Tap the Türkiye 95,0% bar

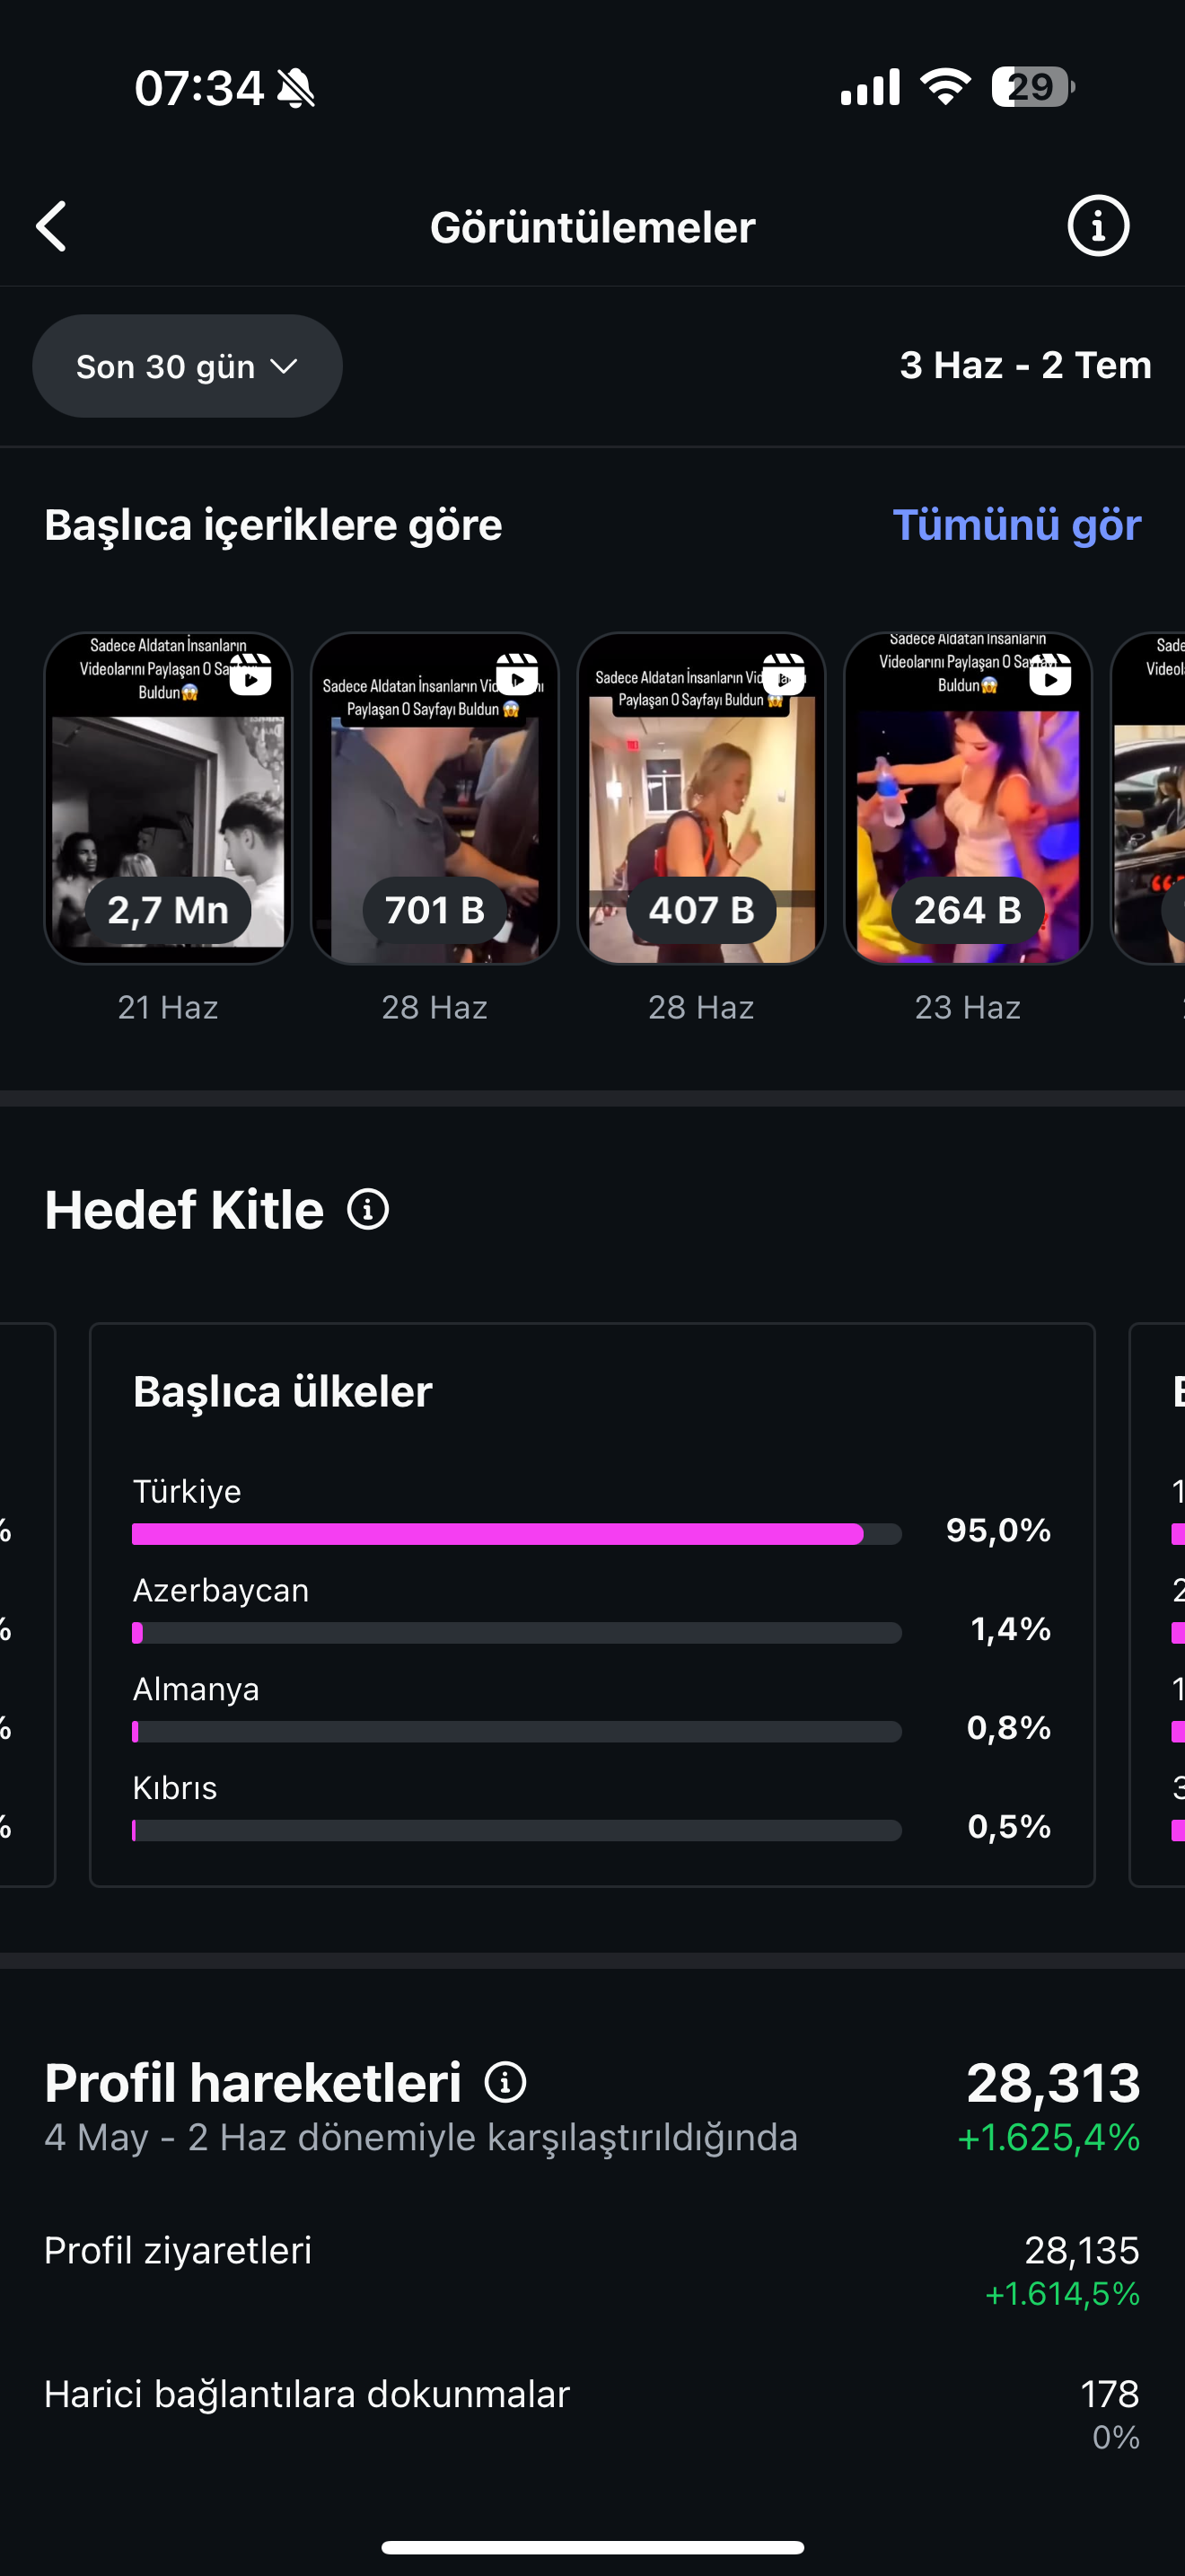516,1534
